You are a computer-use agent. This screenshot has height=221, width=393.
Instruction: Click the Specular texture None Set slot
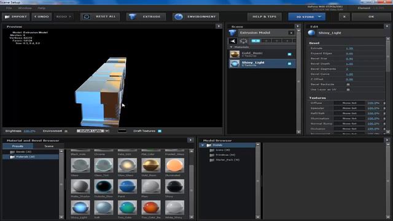coord(349,108)
